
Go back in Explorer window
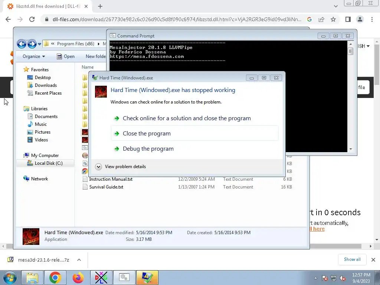point(22,44)
